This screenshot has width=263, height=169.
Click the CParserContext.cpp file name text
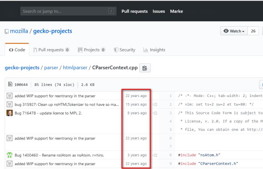click(115, 68)
